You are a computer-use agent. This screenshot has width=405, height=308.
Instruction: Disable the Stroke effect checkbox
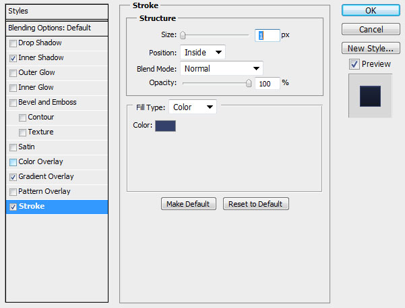pyautogui.click(x=13, y=207)
